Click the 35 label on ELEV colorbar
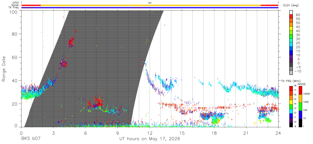Image resolution: width=313 pixels, height=144 pixels. pyautogui.click(x=298, y=35)
